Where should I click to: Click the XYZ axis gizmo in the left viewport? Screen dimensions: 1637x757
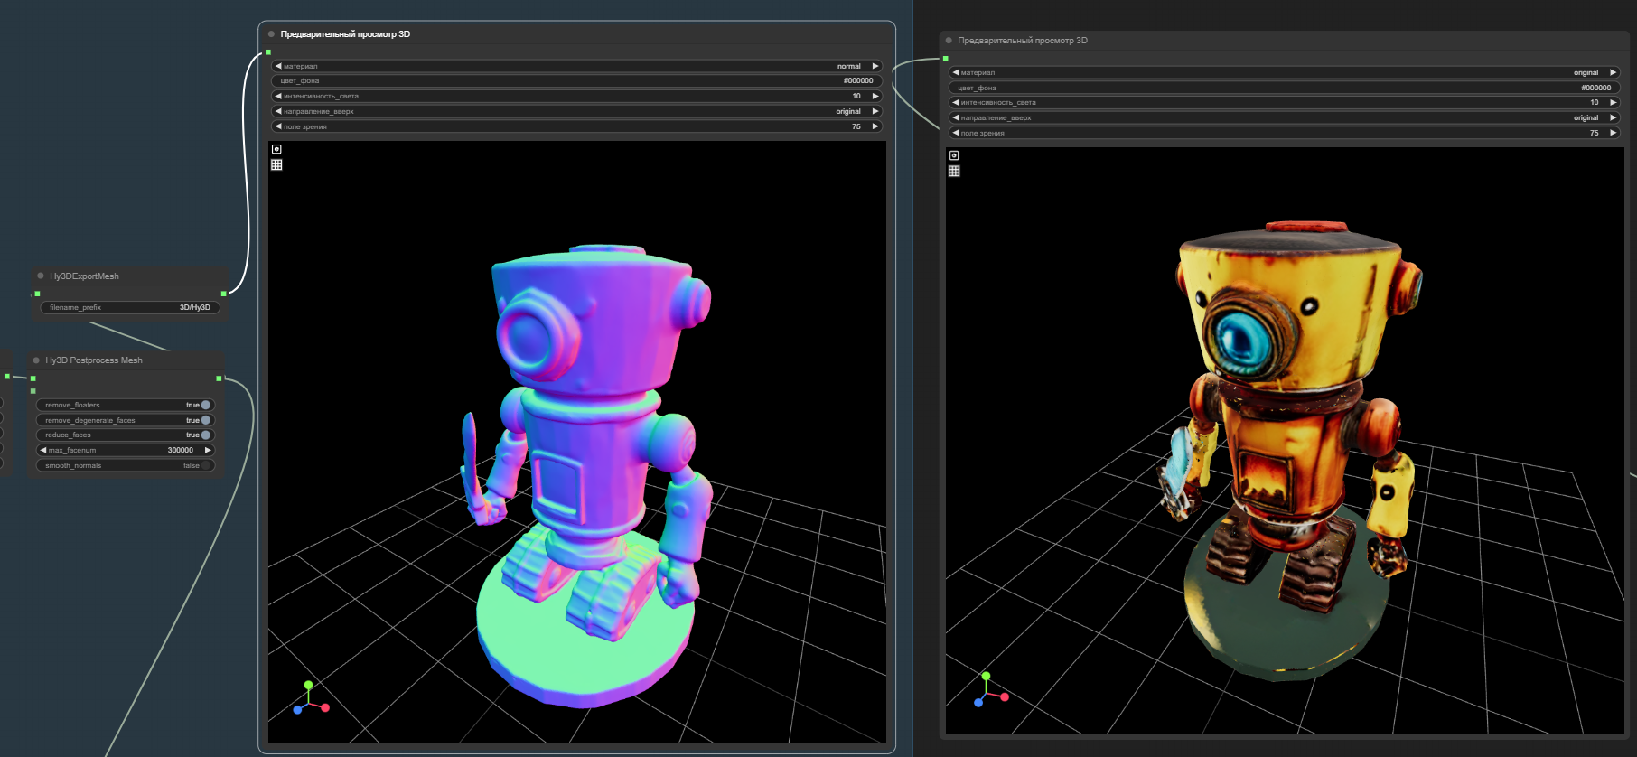click(x=310, y=699)
